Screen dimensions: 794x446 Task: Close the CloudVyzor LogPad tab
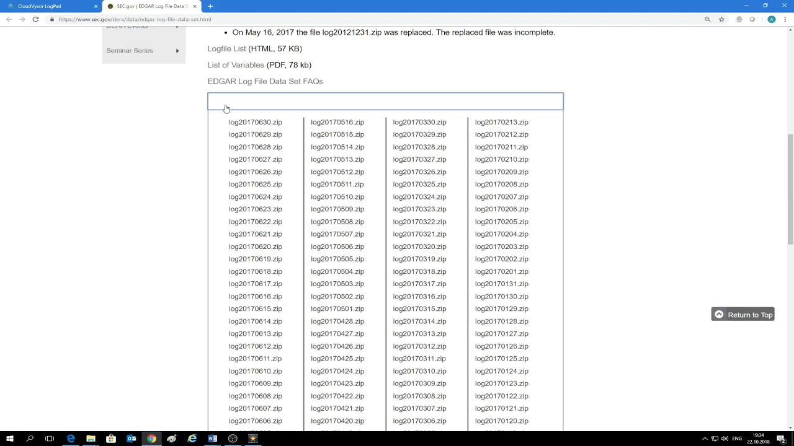(96, 6)
